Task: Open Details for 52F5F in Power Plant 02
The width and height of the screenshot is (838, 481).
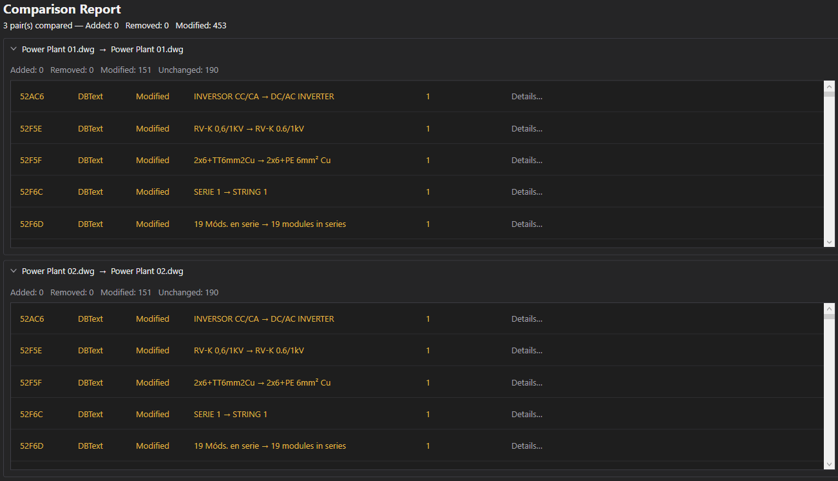Action: [527, 382]
